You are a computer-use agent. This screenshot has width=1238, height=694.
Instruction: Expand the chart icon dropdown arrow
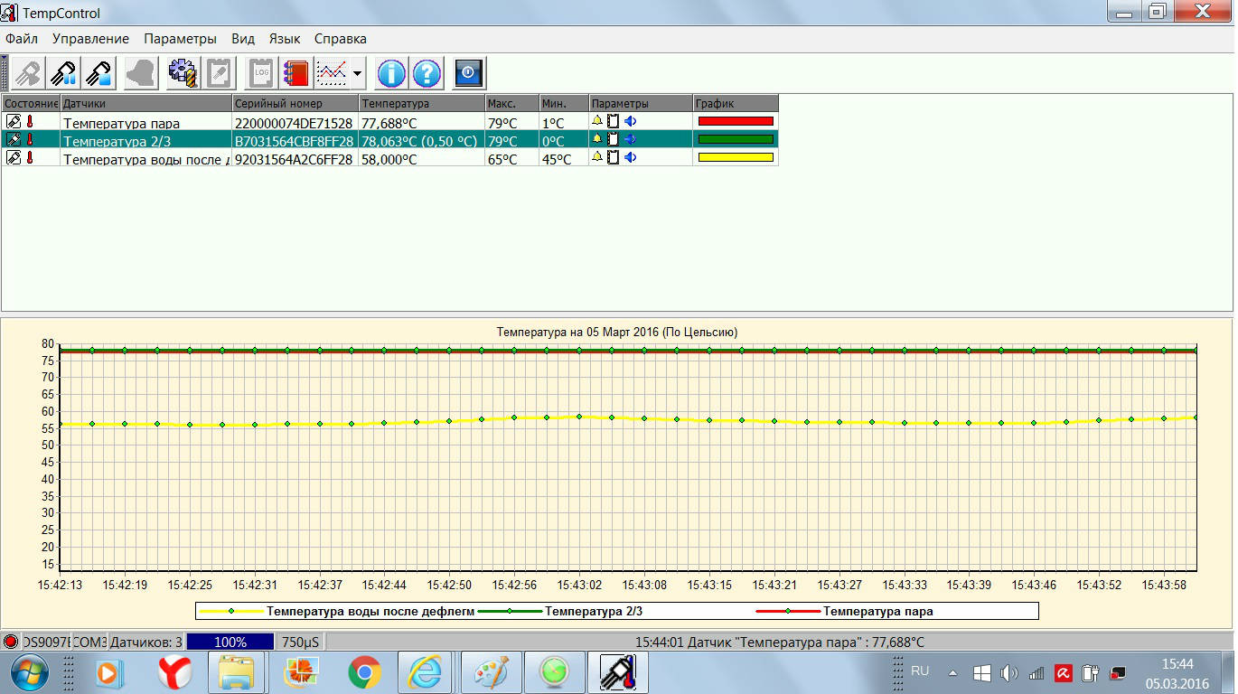tap(358, 74)
